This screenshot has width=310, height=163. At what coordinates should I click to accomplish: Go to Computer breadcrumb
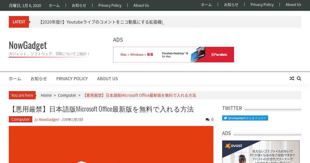pos(67,95)
